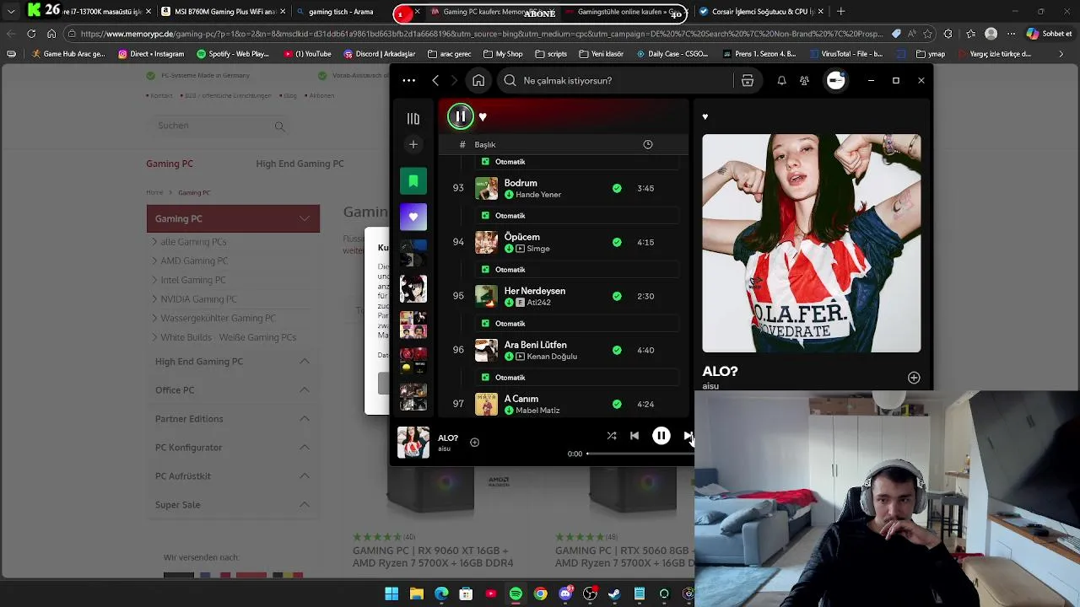Viewport: 1080px width, 607px height.
Task: Open new browser tab with plus
Action: coord(840,12)
